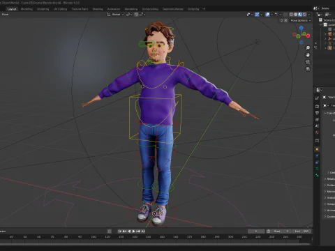Switch to the Rendering workspace tab
335x251 pixels.
tap(131, 9)
